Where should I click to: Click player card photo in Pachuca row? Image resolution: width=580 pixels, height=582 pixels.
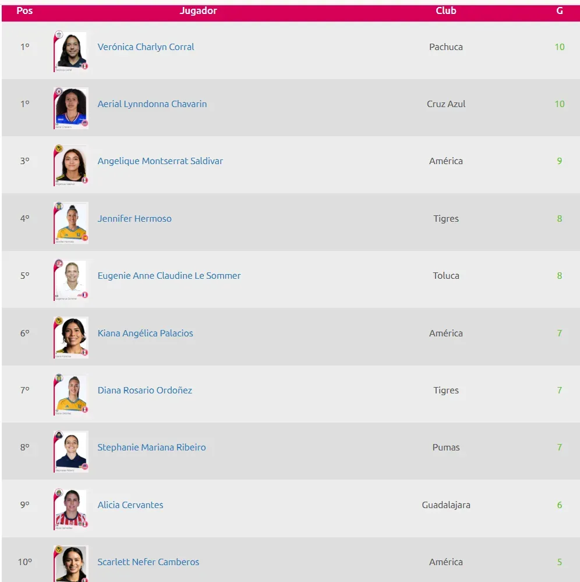pyautogui.click(x=71, y=51)
